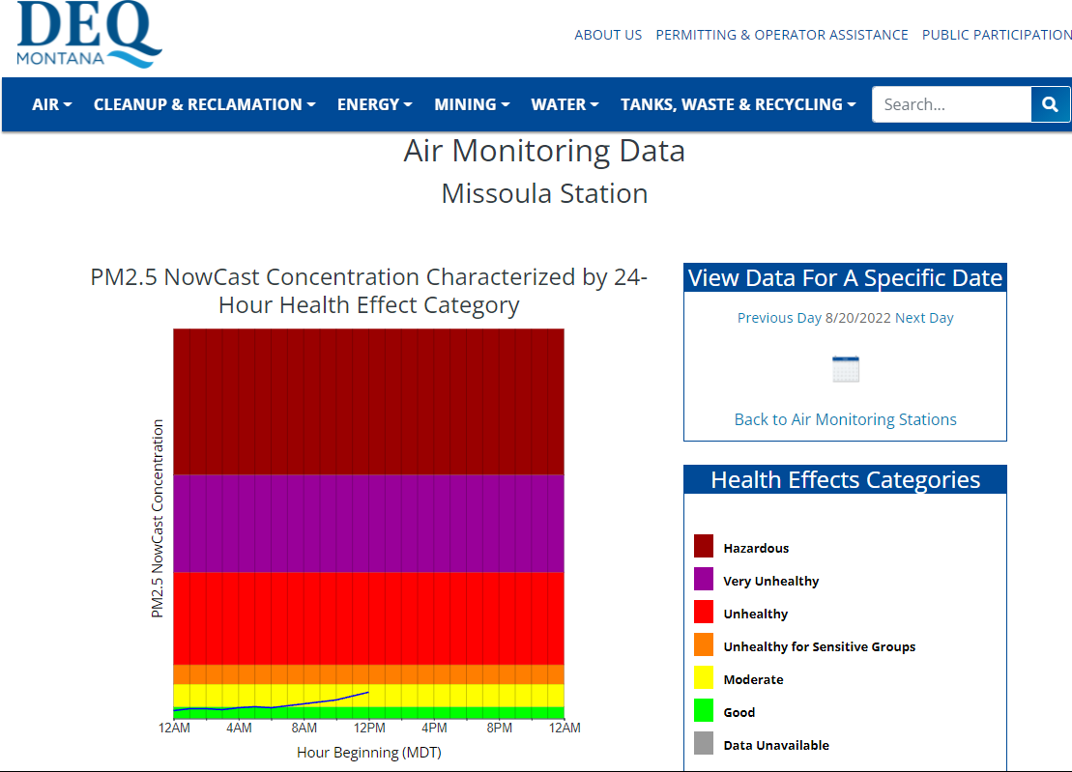Open the WATER menu dropdown
The width and height of the screenshot is (1072, 772).
click(565, 103)
